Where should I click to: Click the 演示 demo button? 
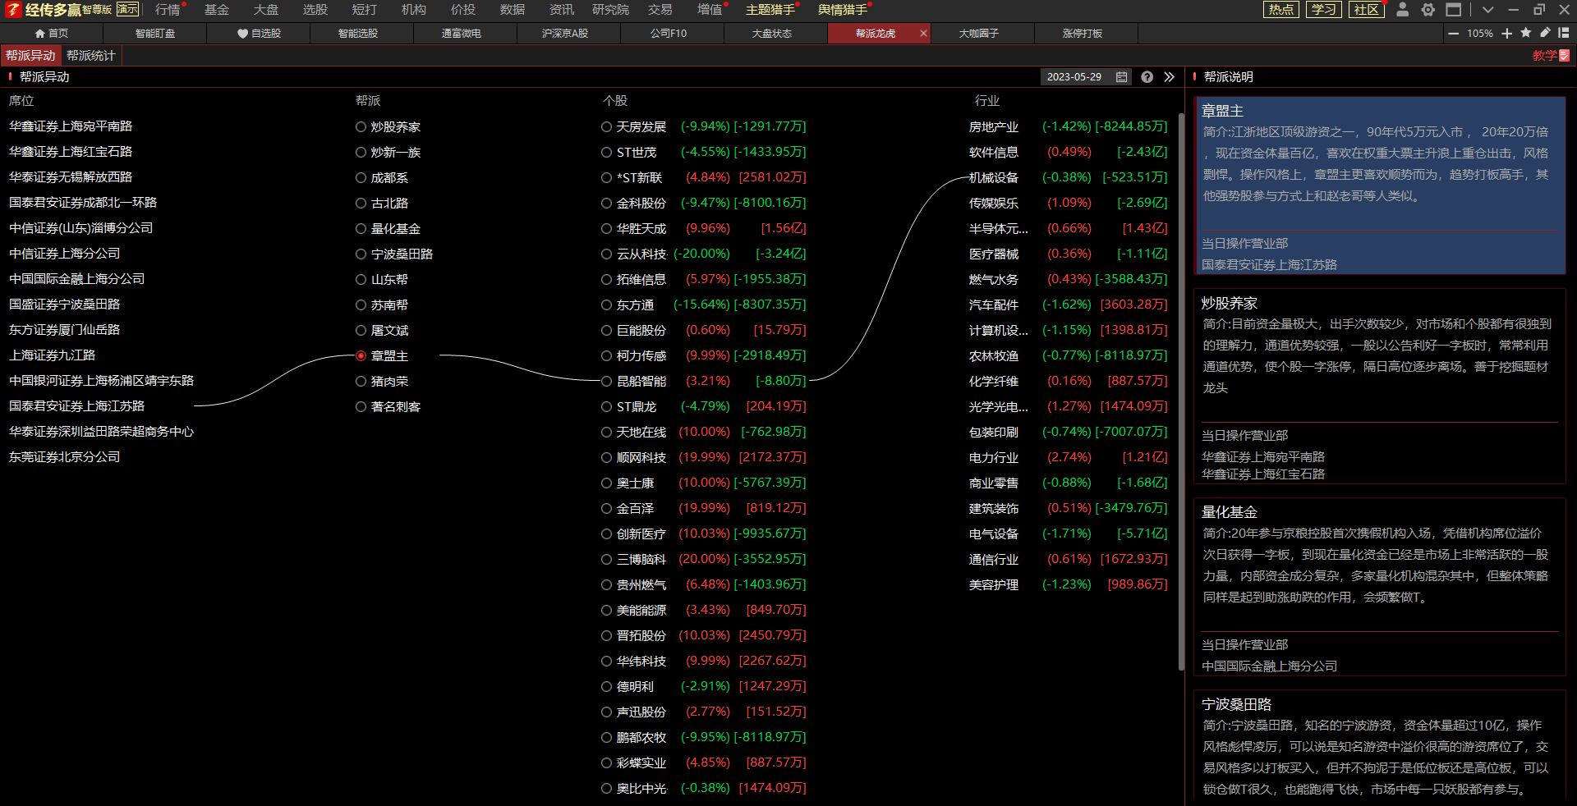point(128,9)
